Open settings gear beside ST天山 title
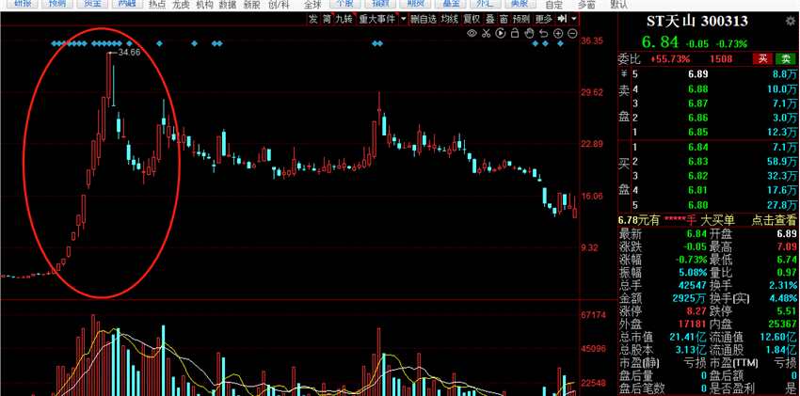800x396 pixels. (792, 22)
